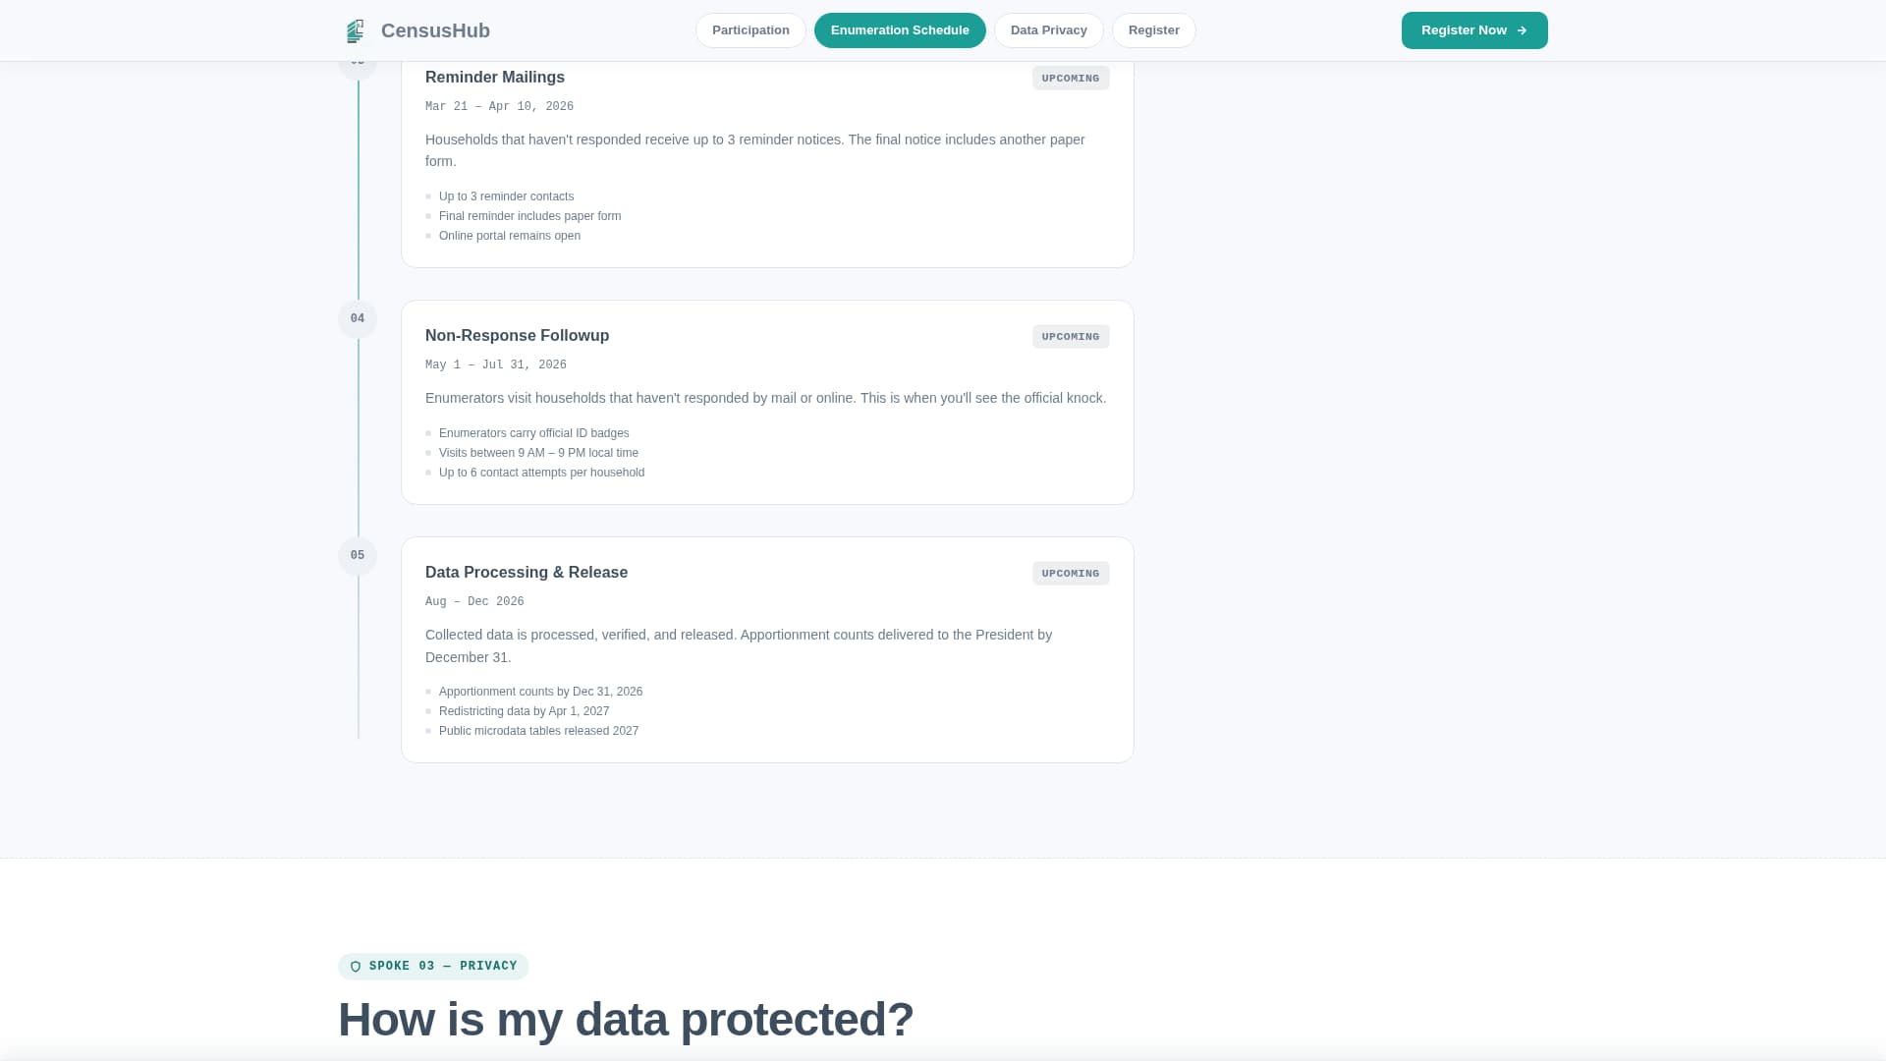Select timeline step marker 05
The height and width of the screenshot is (1061, 1886).
358,556
